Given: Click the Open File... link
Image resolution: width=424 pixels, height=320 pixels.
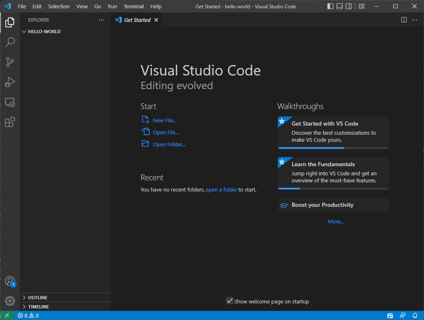Looking at the screenshot, I should [166, 132].
